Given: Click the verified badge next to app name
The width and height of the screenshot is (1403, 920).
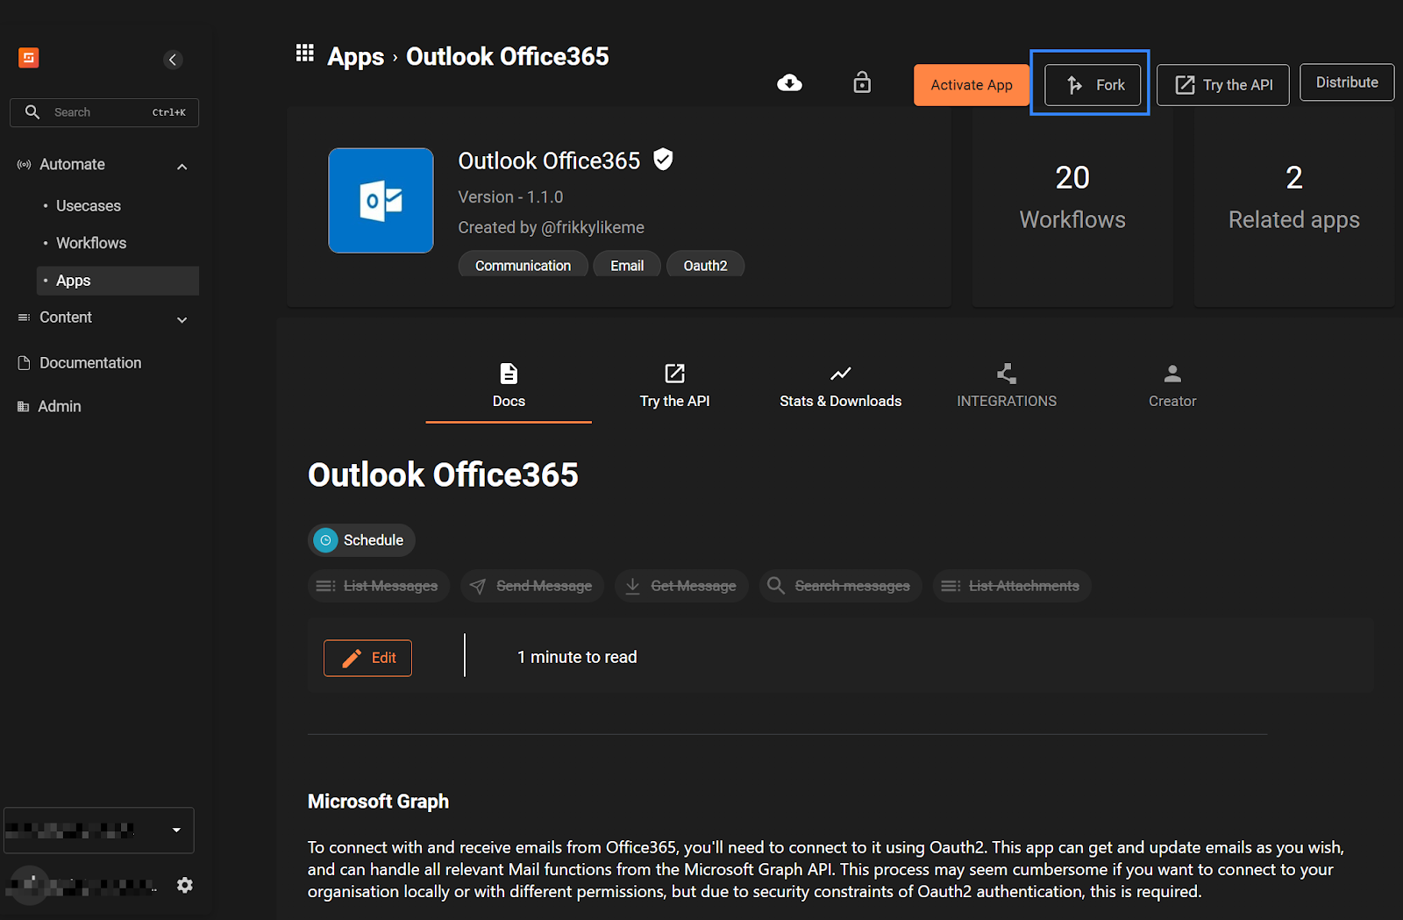Looking at the screenshot, I should click(x=663, y=160).
